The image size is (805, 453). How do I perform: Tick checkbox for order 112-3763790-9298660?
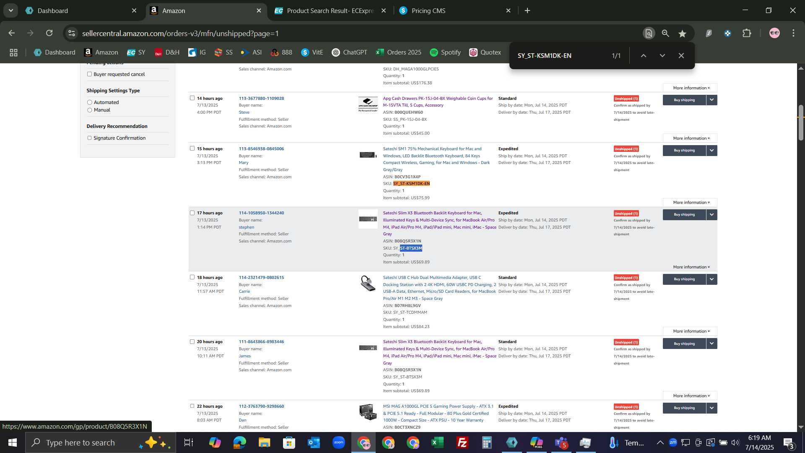[192, 406]
